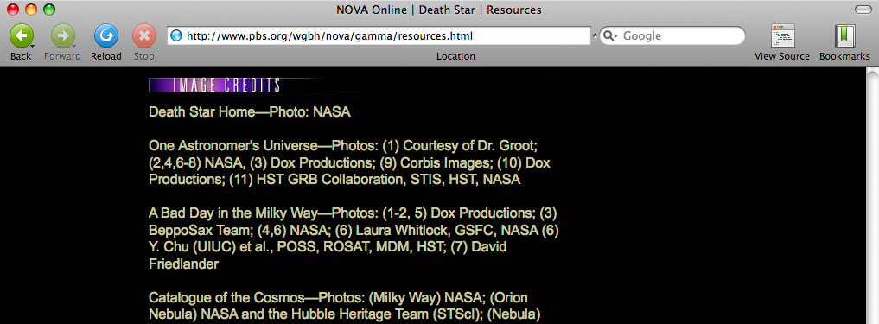Zoom the window with the green button
The width and height of the screenshot is (879, 324).
49,10
